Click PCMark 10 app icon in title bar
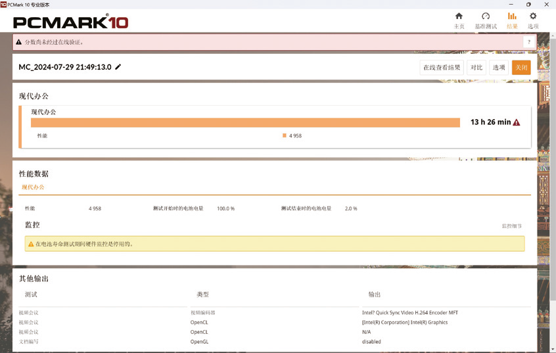This screenshot has height=353, width=556. coord(3,4)
